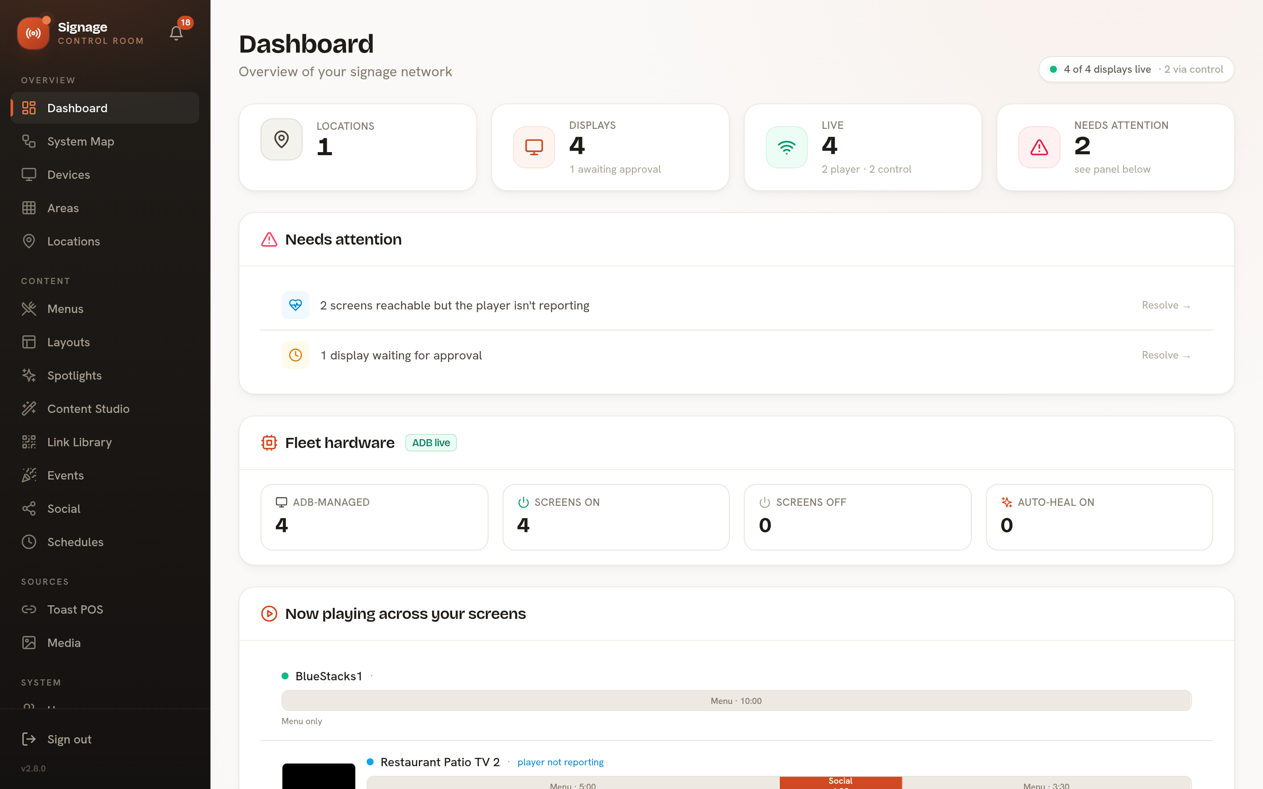Click the BlueStacks1 display name
Screen dimensions: 1263x789
tap(329, 676)
